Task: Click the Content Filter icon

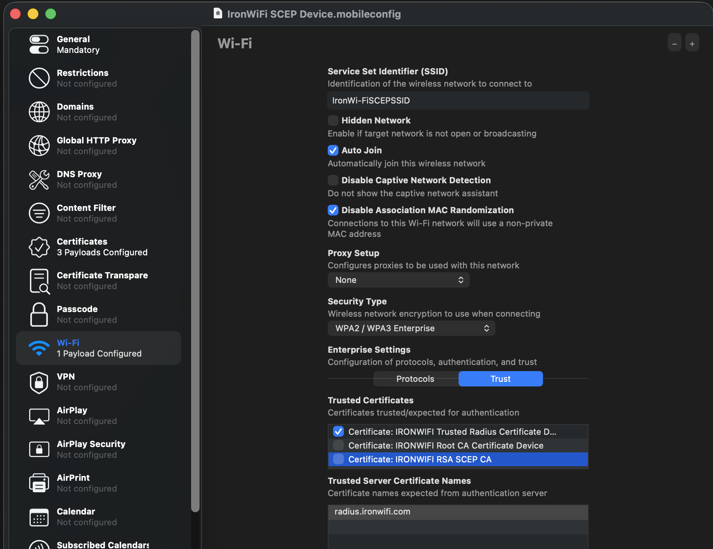Action: pos(39,213)
